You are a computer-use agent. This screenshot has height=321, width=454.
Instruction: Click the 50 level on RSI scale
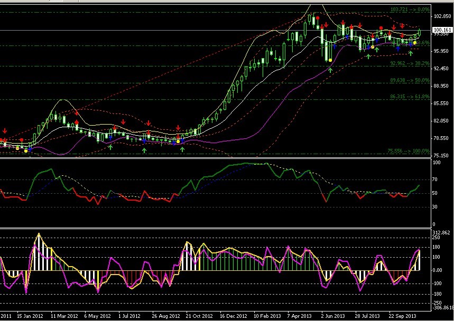[435, 193]
